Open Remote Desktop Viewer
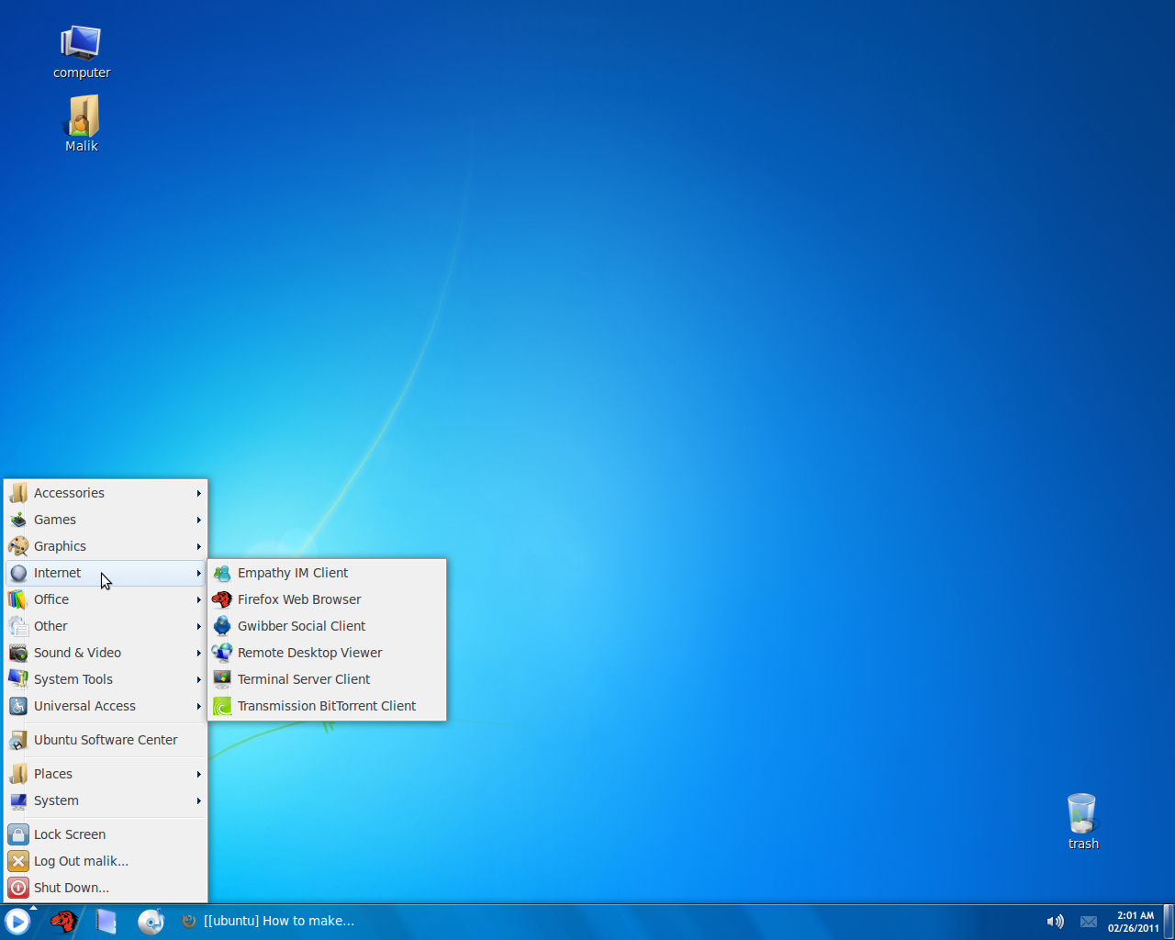This screenshot has height=940, width=1175. [x=309, y=652]
